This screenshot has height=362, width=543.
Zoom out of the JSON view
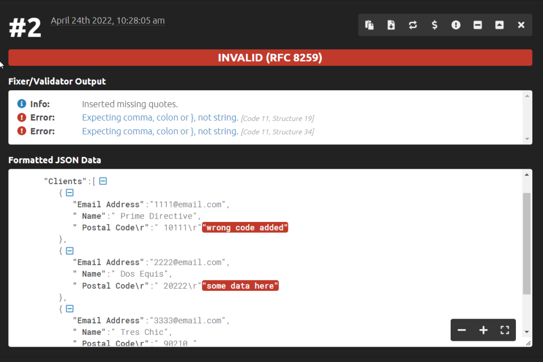coord(461,330)
